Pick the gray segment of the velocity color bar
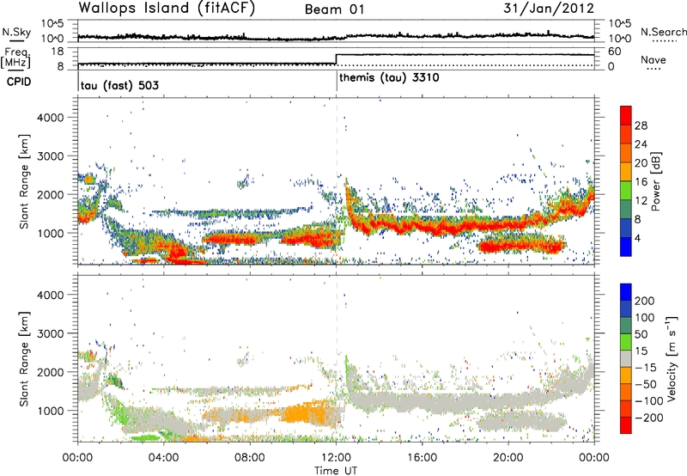 pos(626,359)
